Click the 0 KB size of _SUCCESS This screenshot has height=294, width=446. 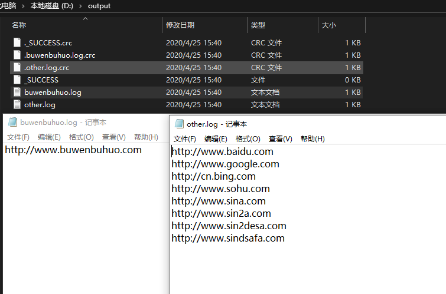353,80
